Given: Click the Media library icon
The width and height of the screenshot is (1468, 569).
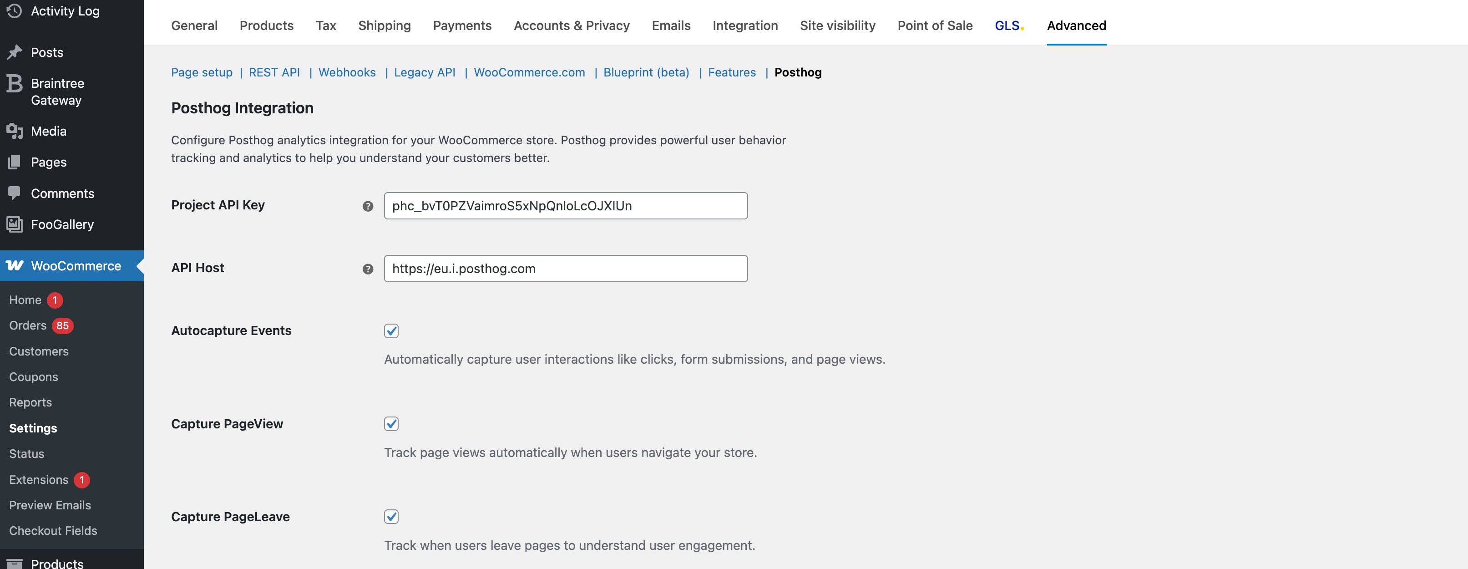Looking at the screenshot, I should [14, 131].
